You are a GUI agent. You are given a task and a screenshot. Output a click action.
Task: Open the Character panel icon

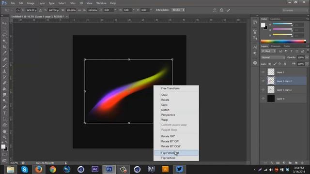[x=255, y=47]
